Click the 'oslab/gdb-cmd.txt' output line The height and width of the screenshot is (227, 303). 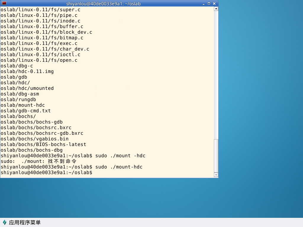pos(25,111)
